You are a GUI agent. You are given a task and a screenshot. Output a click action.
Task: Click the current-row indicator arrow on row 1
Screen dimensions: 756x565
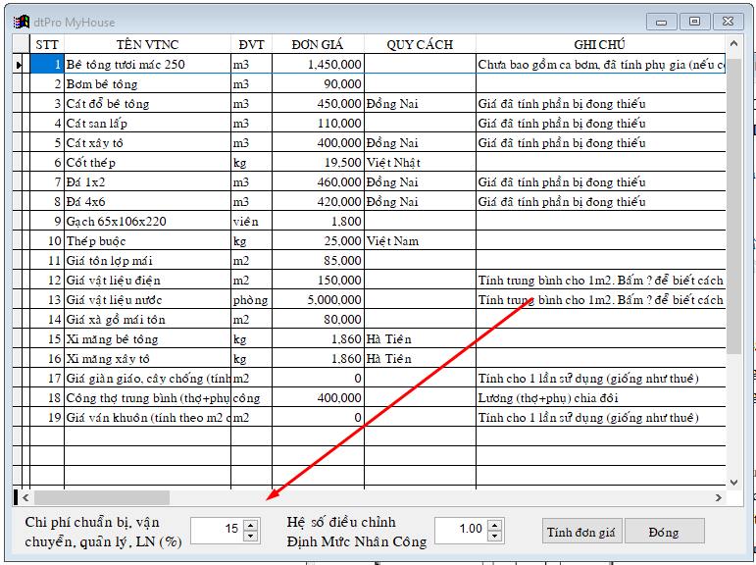(19, 65)
